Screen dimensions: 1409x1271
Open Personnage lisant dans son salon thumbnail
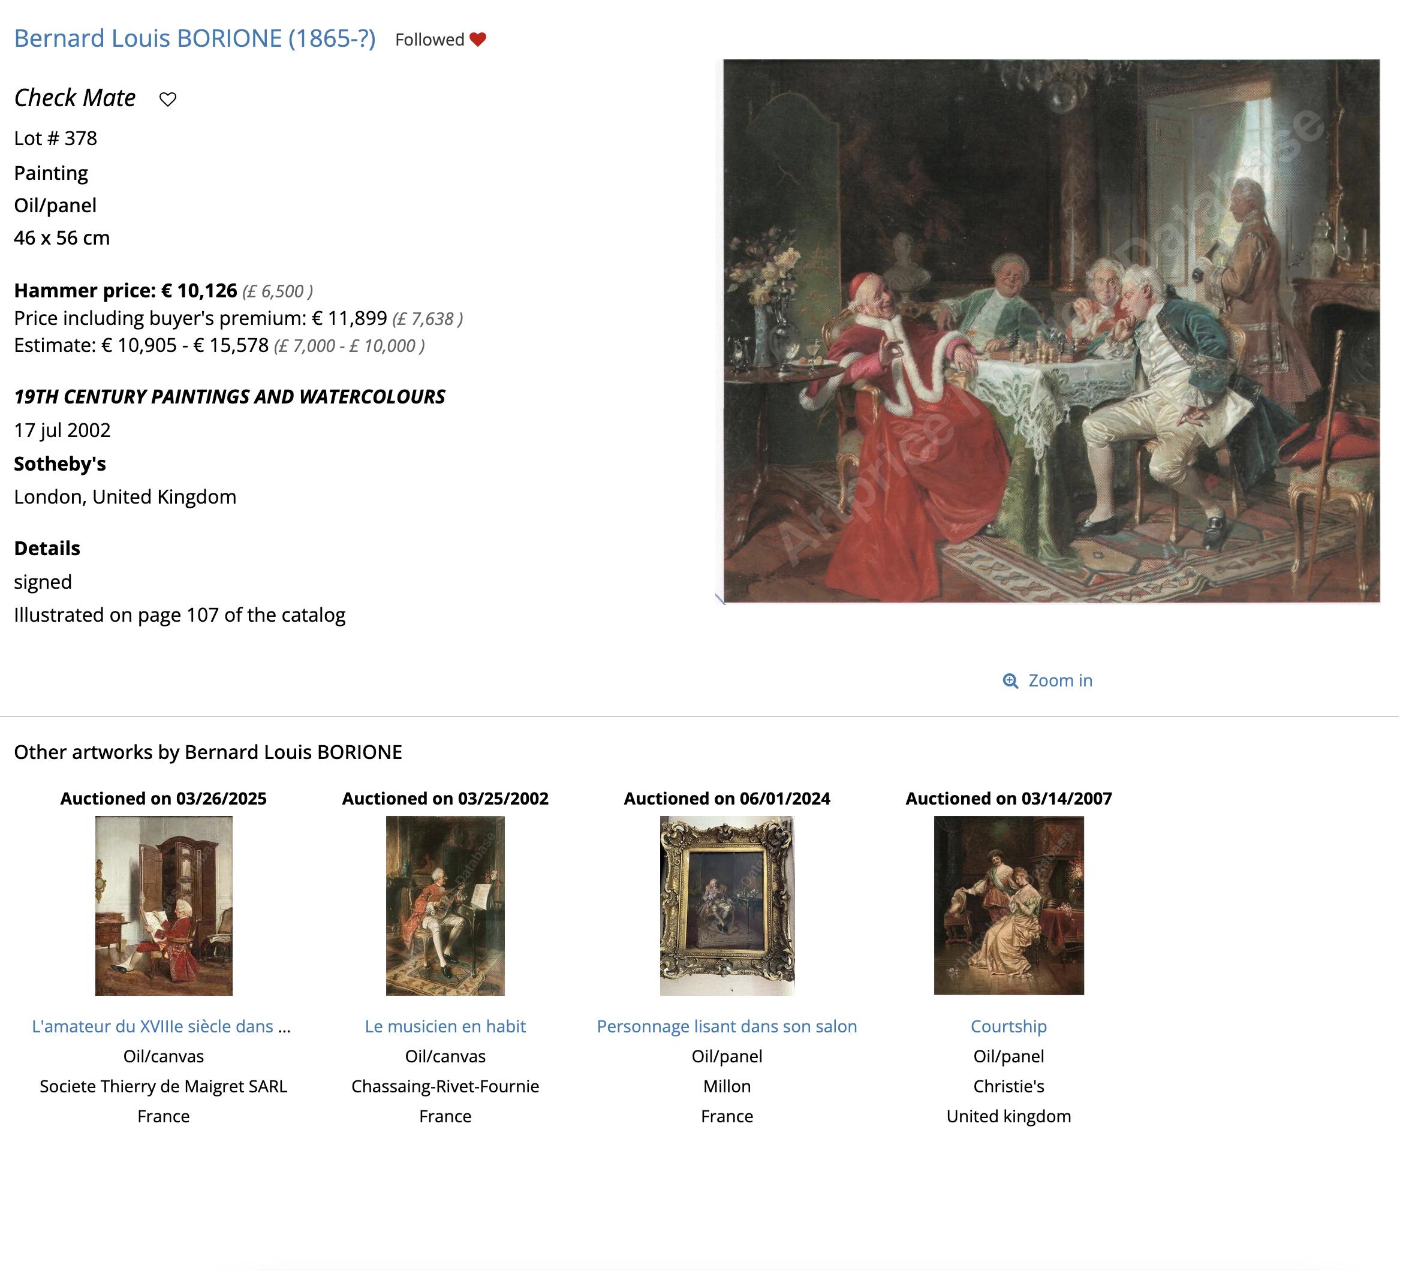tap(727, 906)
